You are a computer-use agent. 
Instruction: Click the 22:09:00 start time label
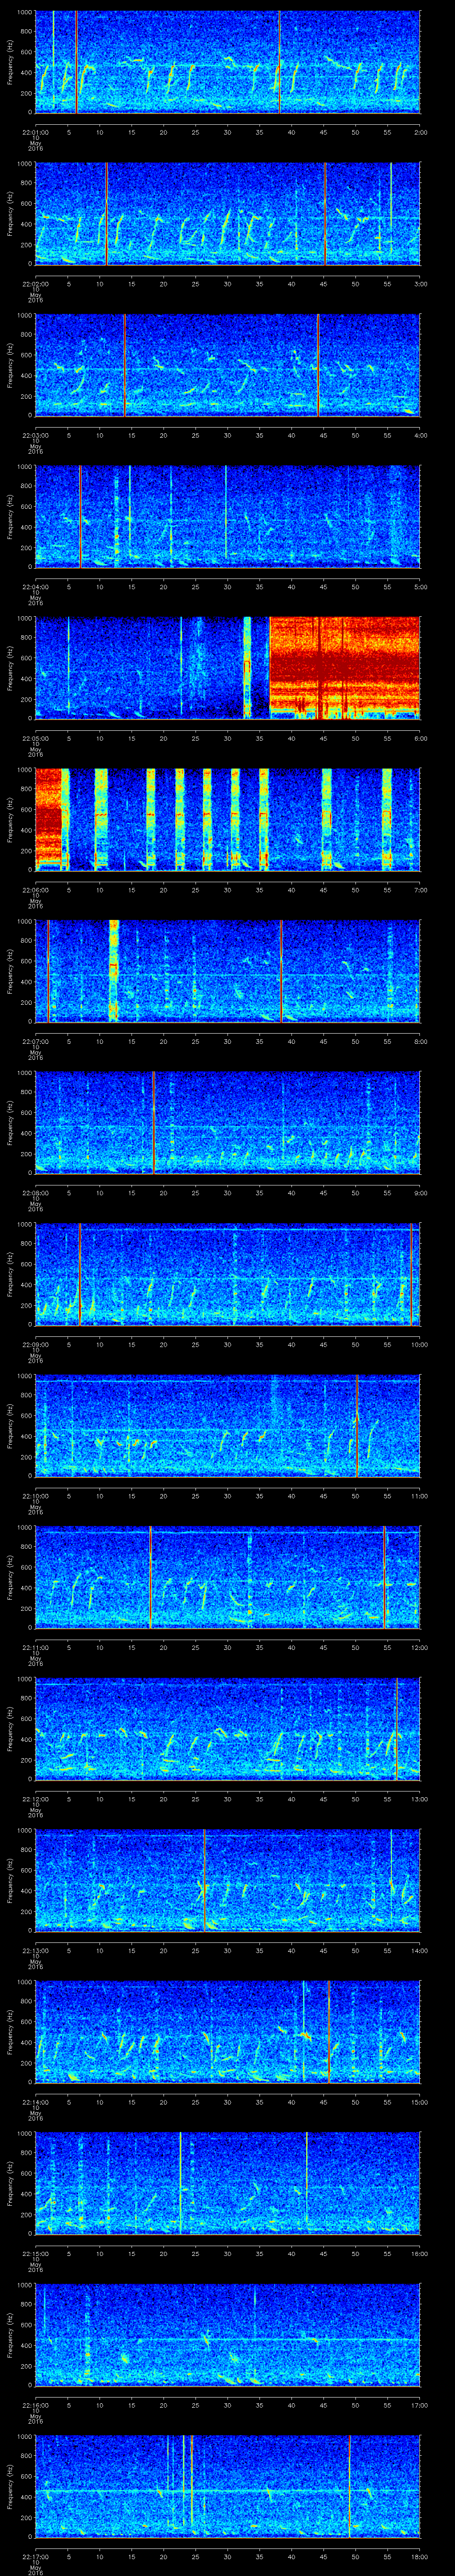click(x=35, y=1344)
